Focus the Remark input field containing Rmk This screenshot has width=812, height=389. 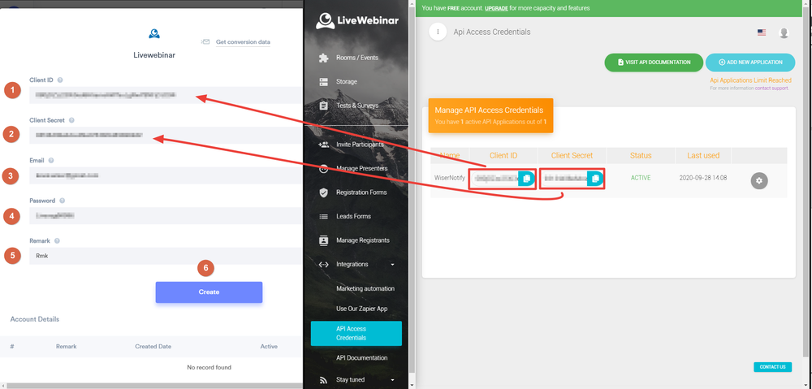pos(166,256)
